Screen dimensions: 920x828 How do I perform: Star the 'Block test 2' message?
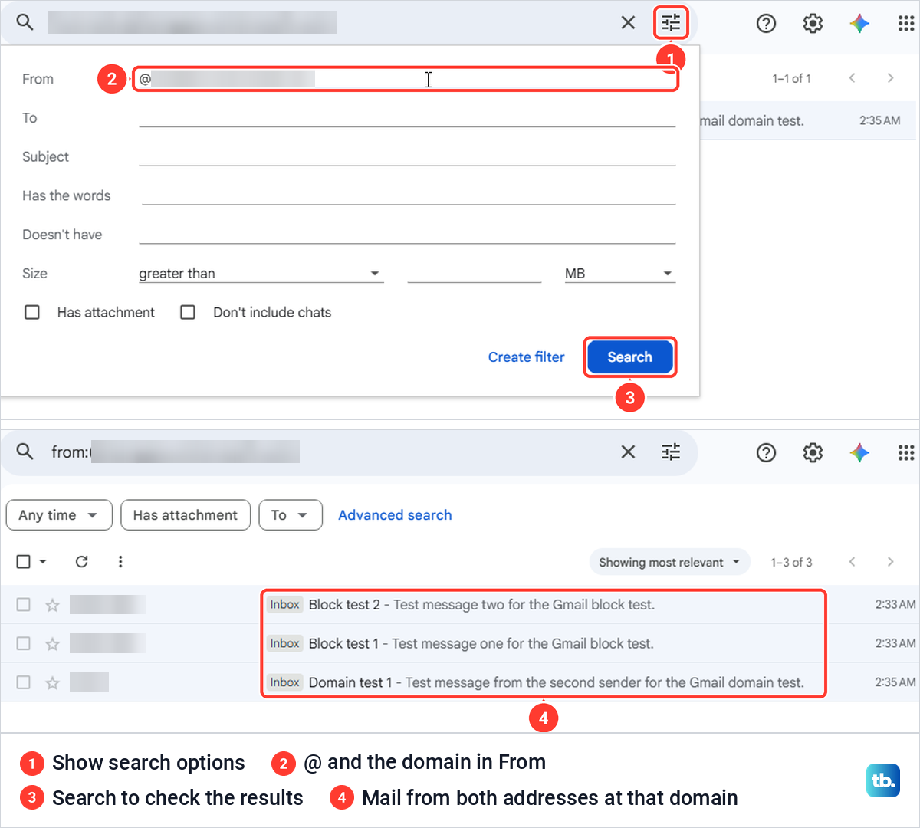coord(52,605)
